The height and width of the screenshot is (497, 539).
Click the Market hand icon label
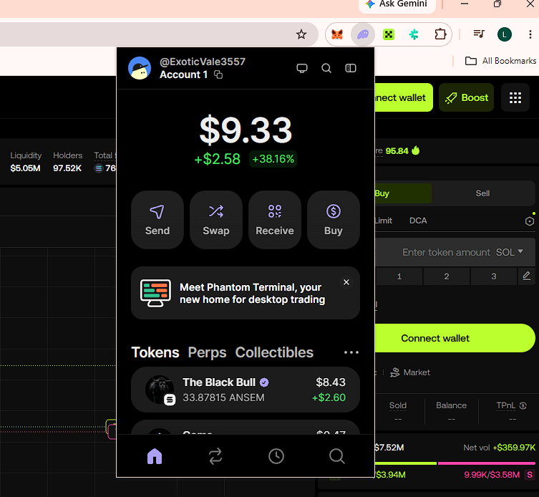pyautogui.click(x=409, y=372)
